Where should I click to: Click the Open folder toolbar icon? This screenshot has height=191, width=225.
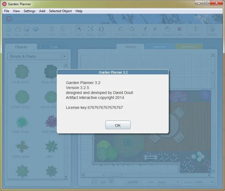click(x=18, y=29)
